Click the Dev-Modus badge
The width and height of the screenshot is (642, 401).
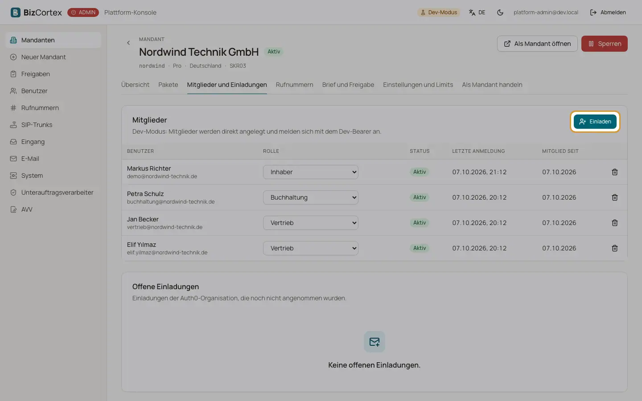pyautogui.click(x=439, y=12)
